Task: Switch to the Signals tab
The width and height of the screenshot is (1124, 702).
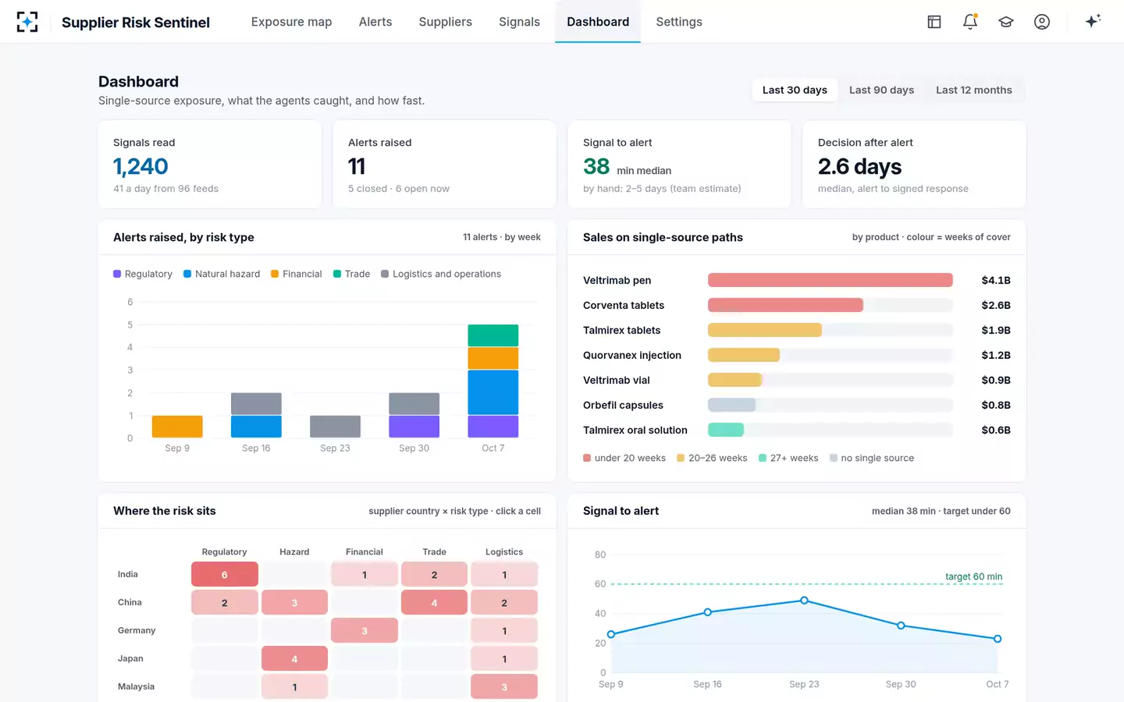Action: point(519,22)
